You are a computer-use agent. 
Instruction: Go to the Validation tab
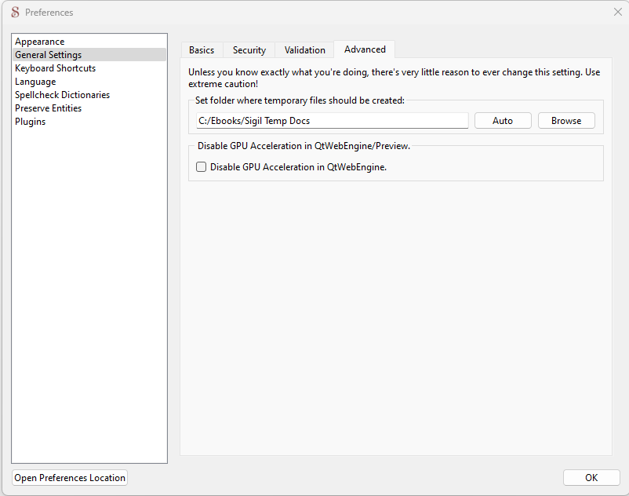(x=304, y=50)
